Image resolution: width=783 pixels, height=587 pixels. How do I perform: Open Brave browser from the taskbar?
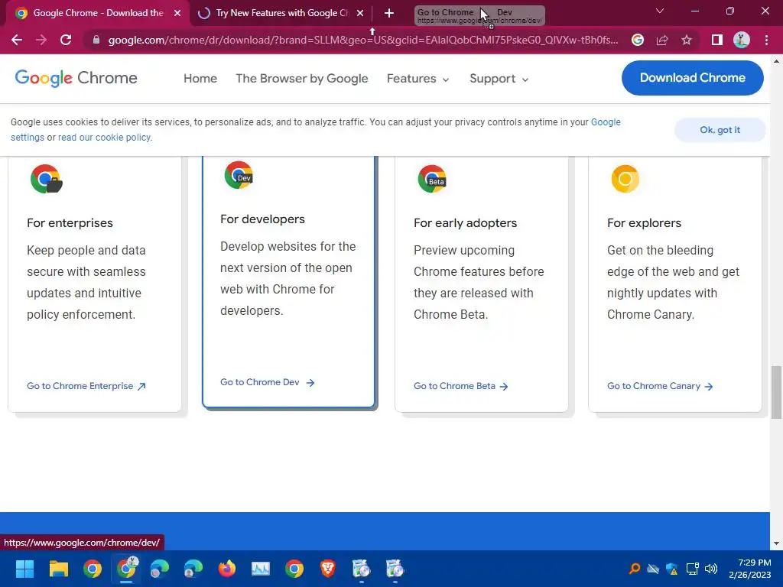[x=327, y=569]
